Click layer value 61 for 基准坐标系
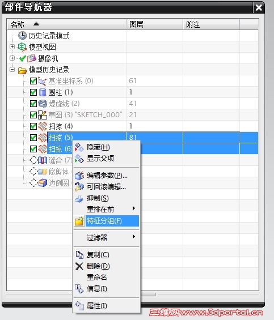274x320 pixels. [x=133, y=81]
